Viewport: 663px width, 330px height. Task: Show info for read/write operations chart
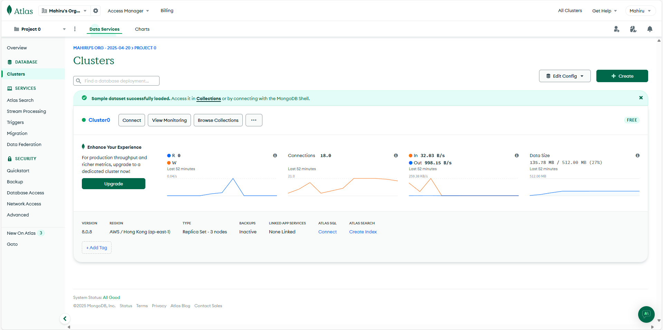click(275, 155)
